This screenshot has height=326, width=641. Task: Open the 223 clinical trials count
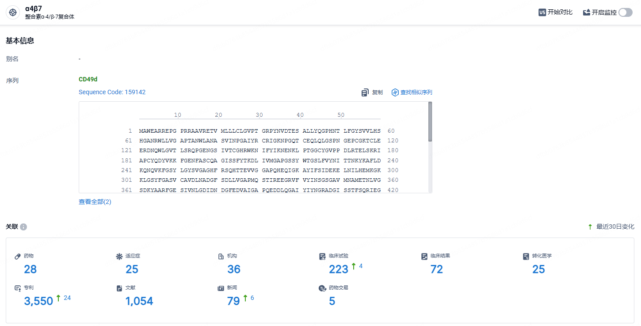click(x=339, y=269)
